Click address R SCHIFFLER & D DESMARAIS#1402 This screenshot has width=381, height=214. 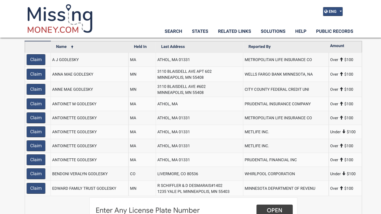click(x=190, y=185)
